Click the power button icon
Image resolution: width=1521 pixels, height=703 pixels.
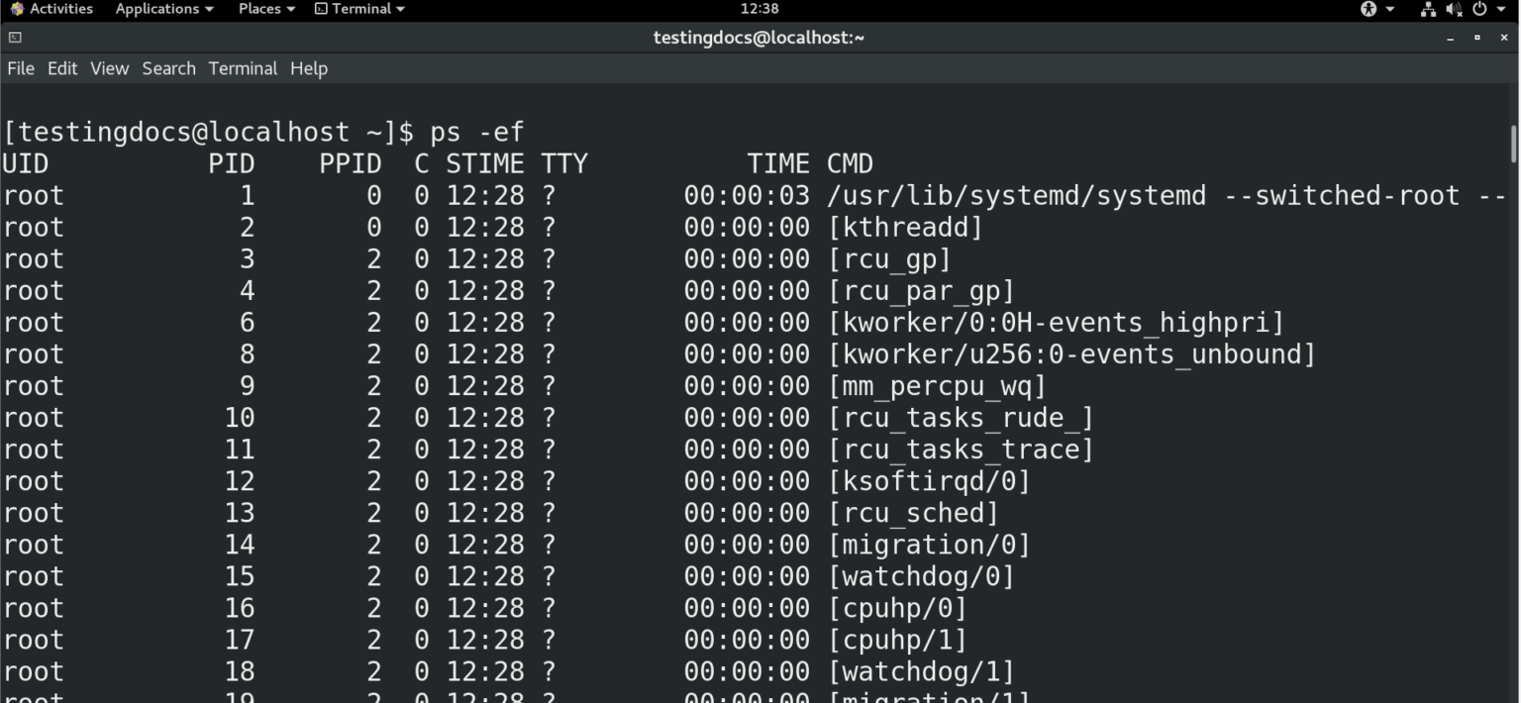pos(1480,9)
